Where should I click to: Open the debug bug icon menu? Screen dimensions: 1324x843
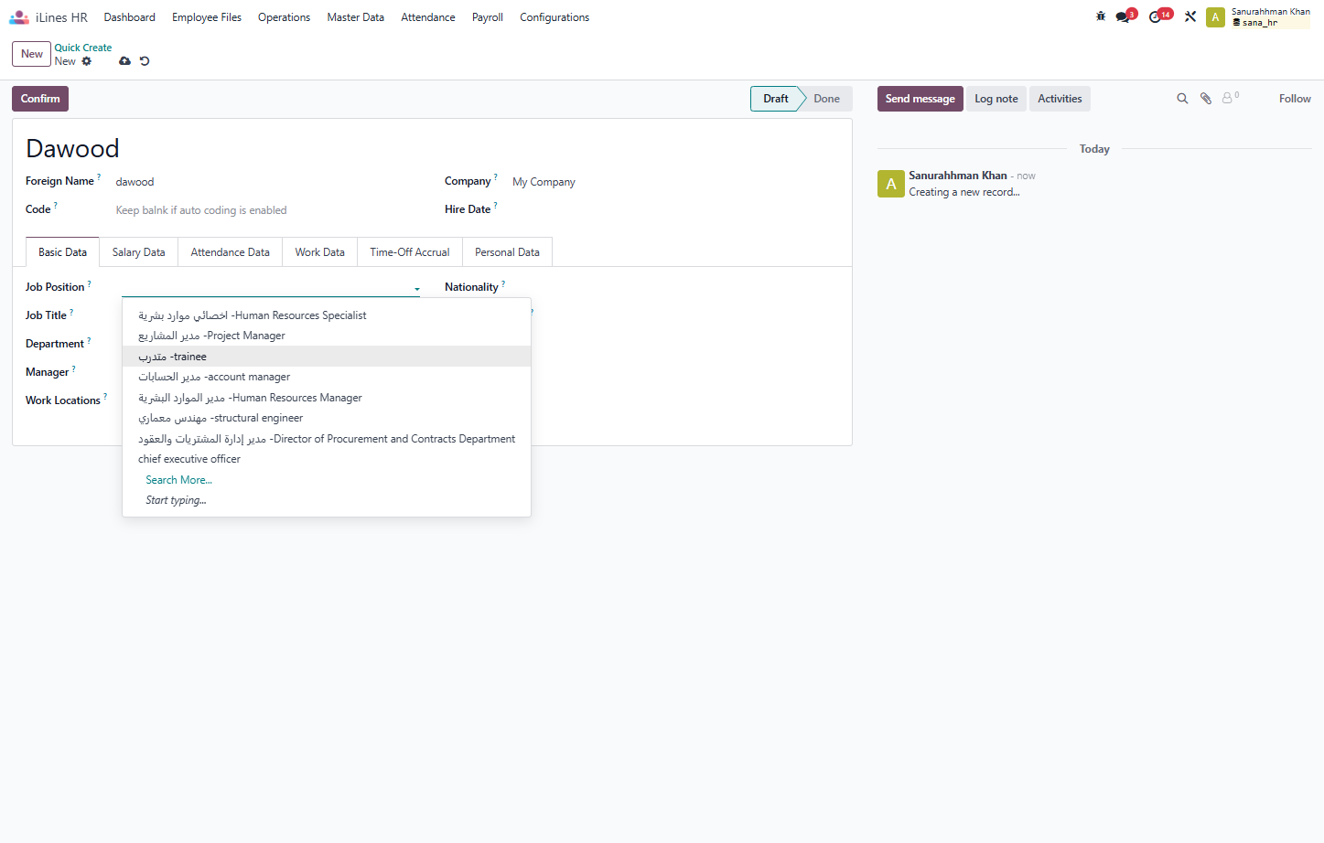click(x=1101, y=16)
